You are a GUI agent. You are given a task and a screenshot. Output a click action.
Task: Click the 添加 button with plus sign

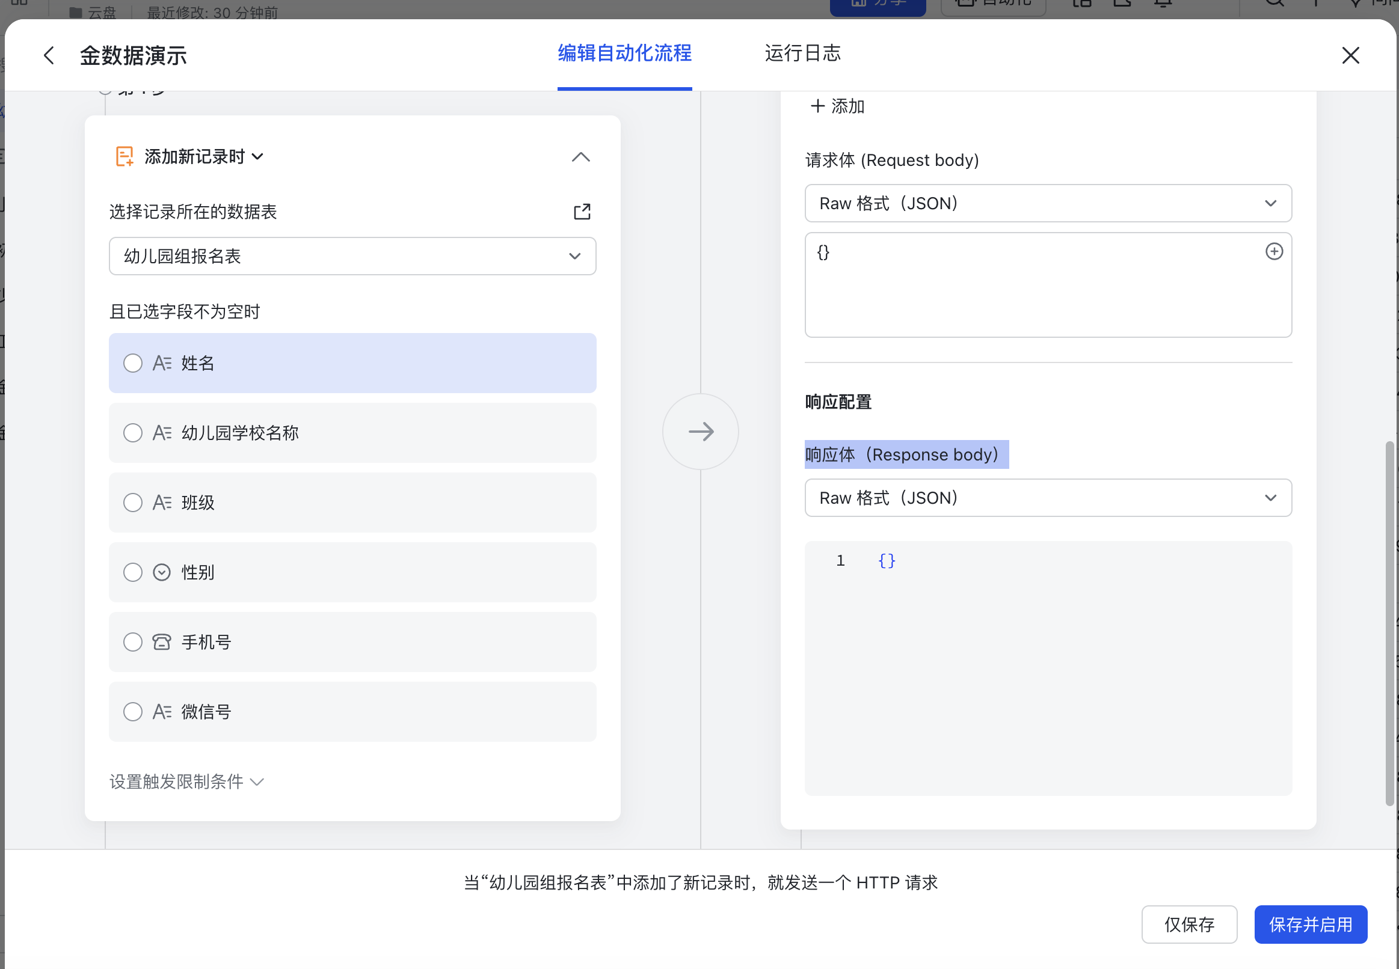coord(837,106)
